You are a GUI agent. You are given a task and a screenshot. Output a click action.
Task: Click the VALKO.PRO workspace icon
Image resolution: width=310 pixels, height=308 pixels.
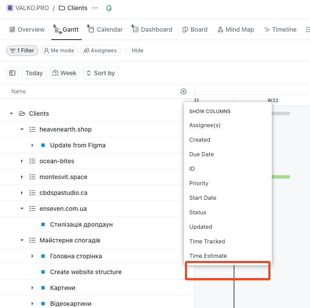[10, 8]
